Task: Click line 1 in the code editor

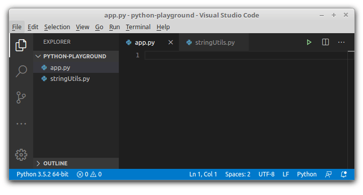Action: tap(246, 55)
